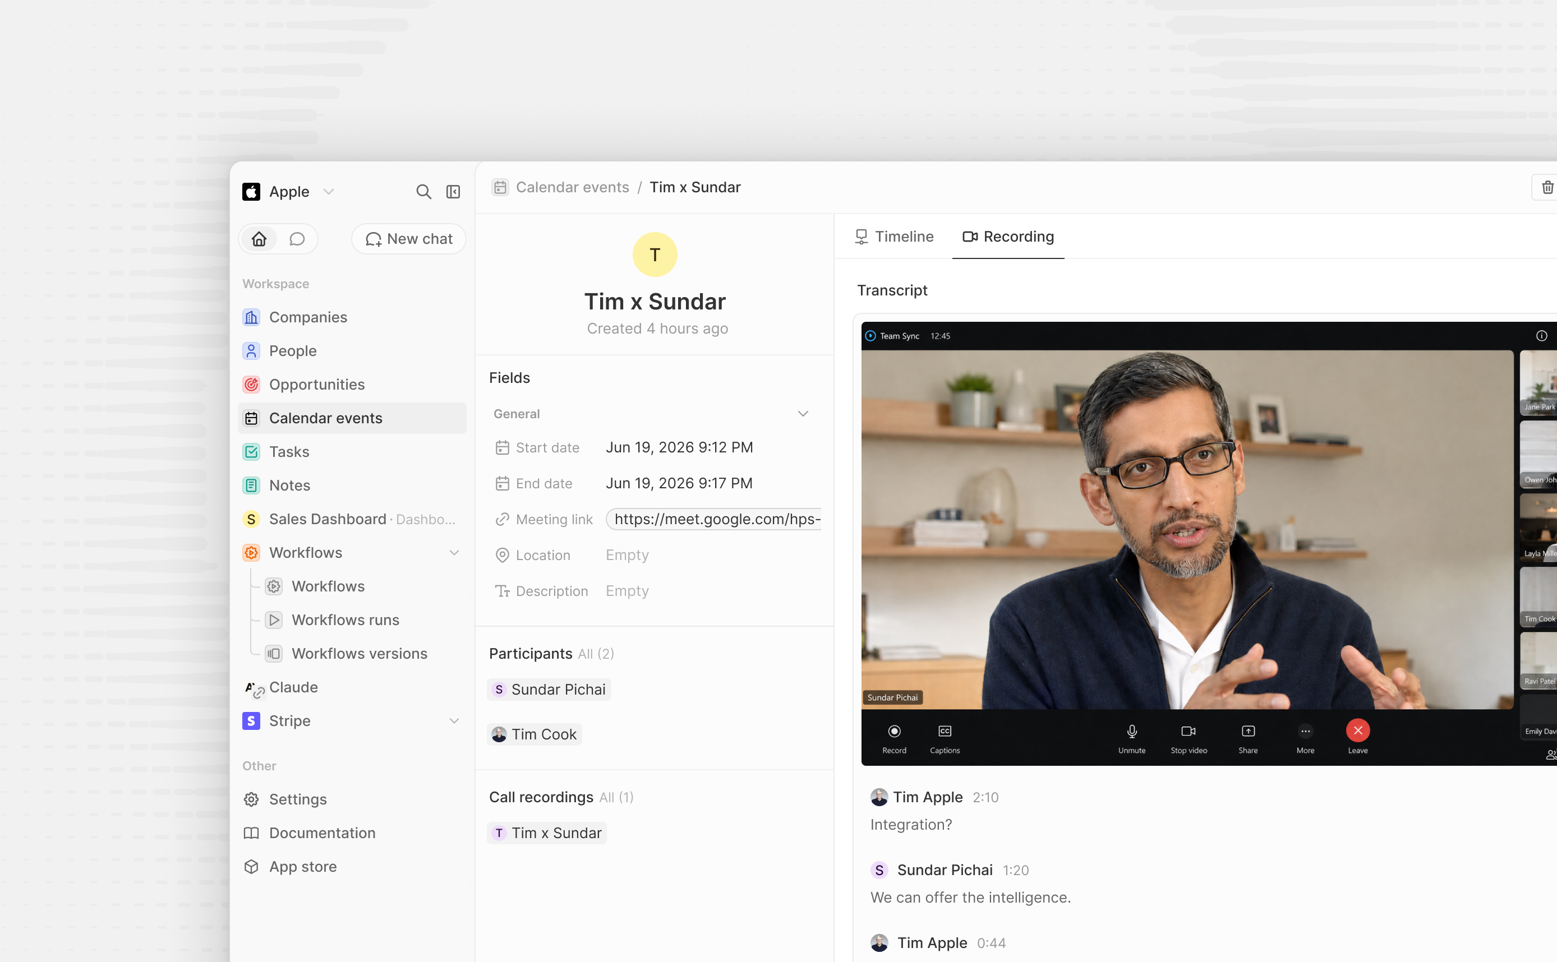Open the search icon in sidebar header
The image size is (1557, 962).
pos(423,192)
